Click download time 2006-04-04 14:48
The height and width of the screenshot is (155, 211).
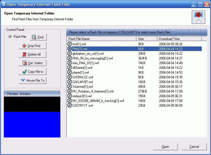click(x=171, y=63)
